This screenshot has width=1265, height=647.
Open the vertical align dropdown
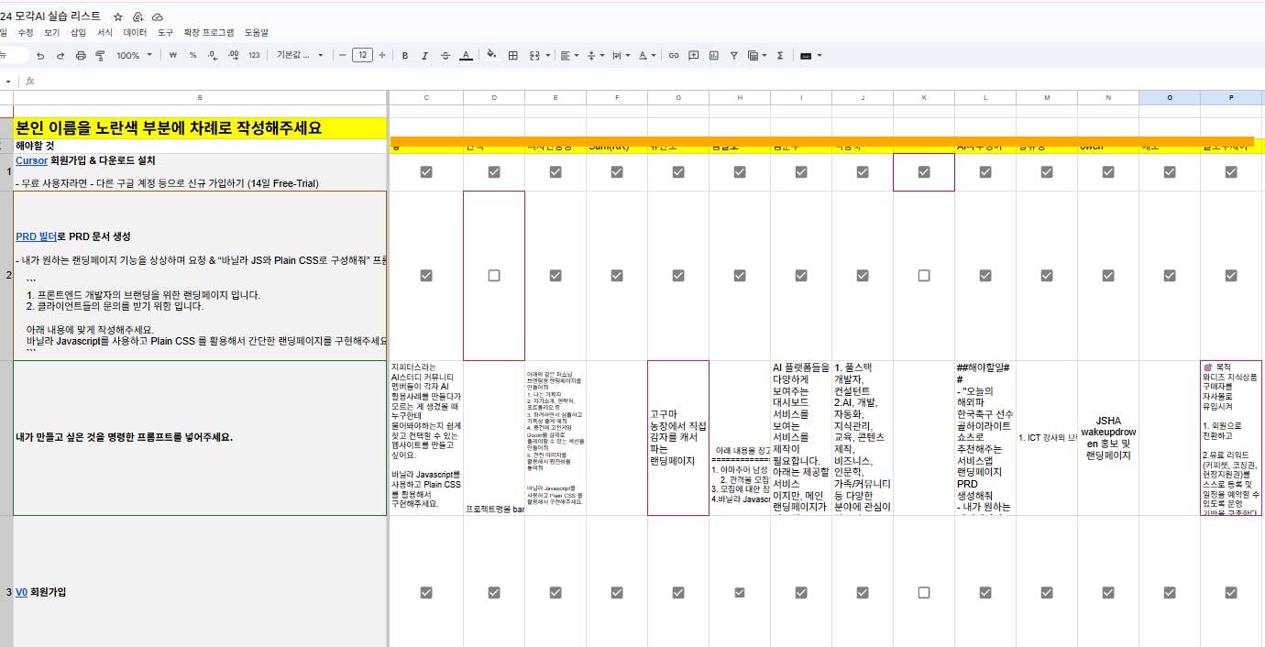596,56
